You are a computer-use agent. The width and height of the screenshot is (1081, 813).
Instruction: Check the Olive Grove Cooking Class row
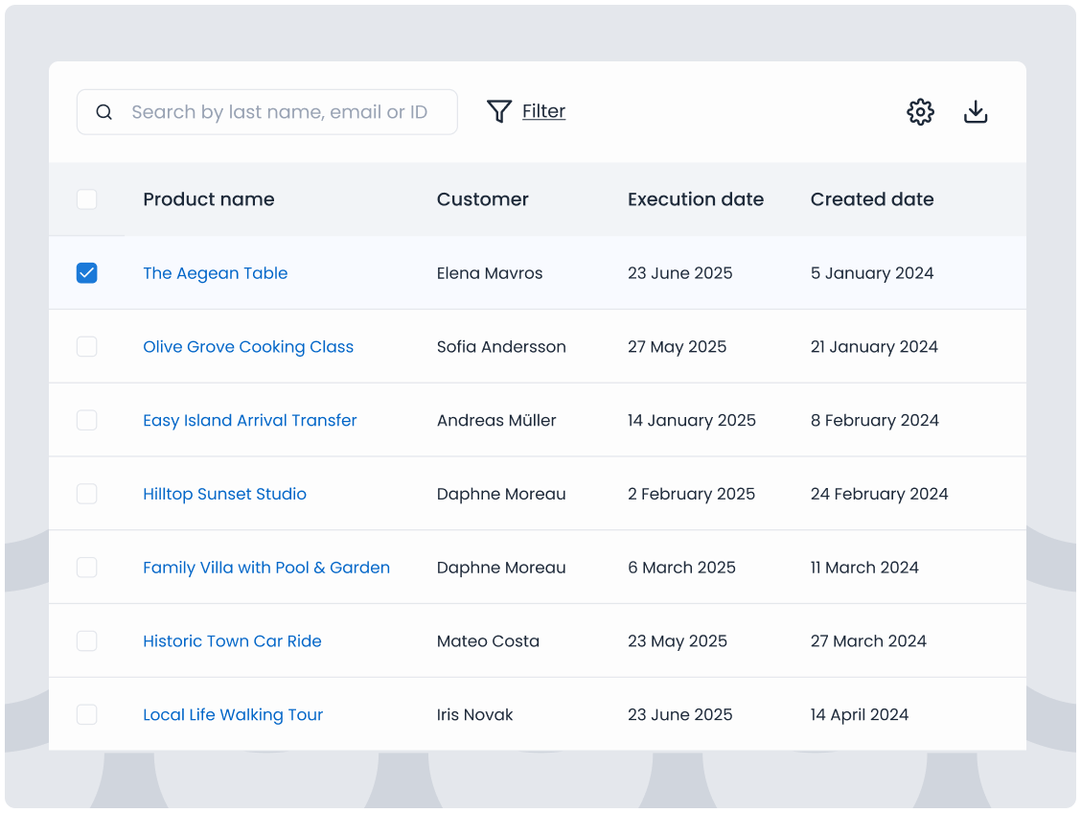click(x=87, y=346)
